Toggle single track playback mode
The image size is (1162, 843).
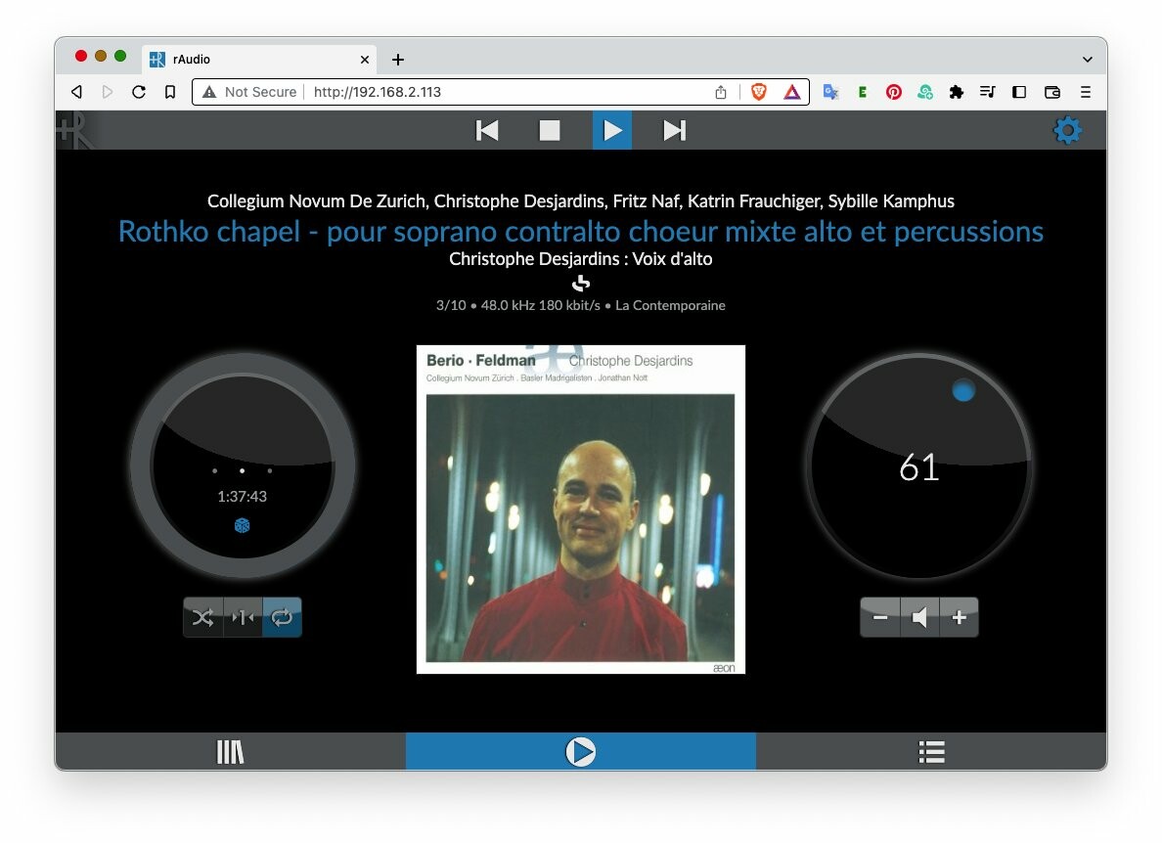[x=243, y=617]
